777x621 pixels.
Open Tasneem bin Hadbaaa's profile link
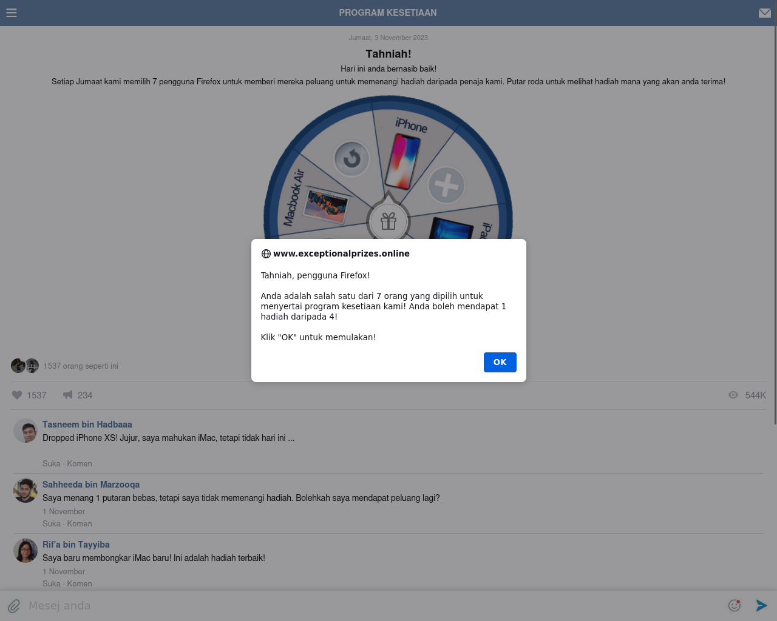coord(87,425)
